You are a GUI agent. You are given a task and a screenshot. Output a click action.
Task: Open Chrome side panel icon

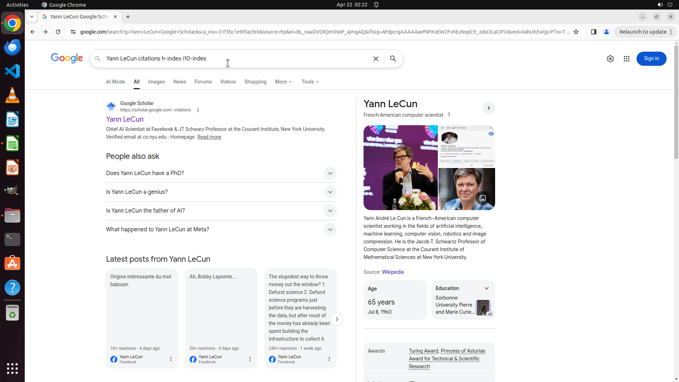pyautogui.click(x=593, y=32)
